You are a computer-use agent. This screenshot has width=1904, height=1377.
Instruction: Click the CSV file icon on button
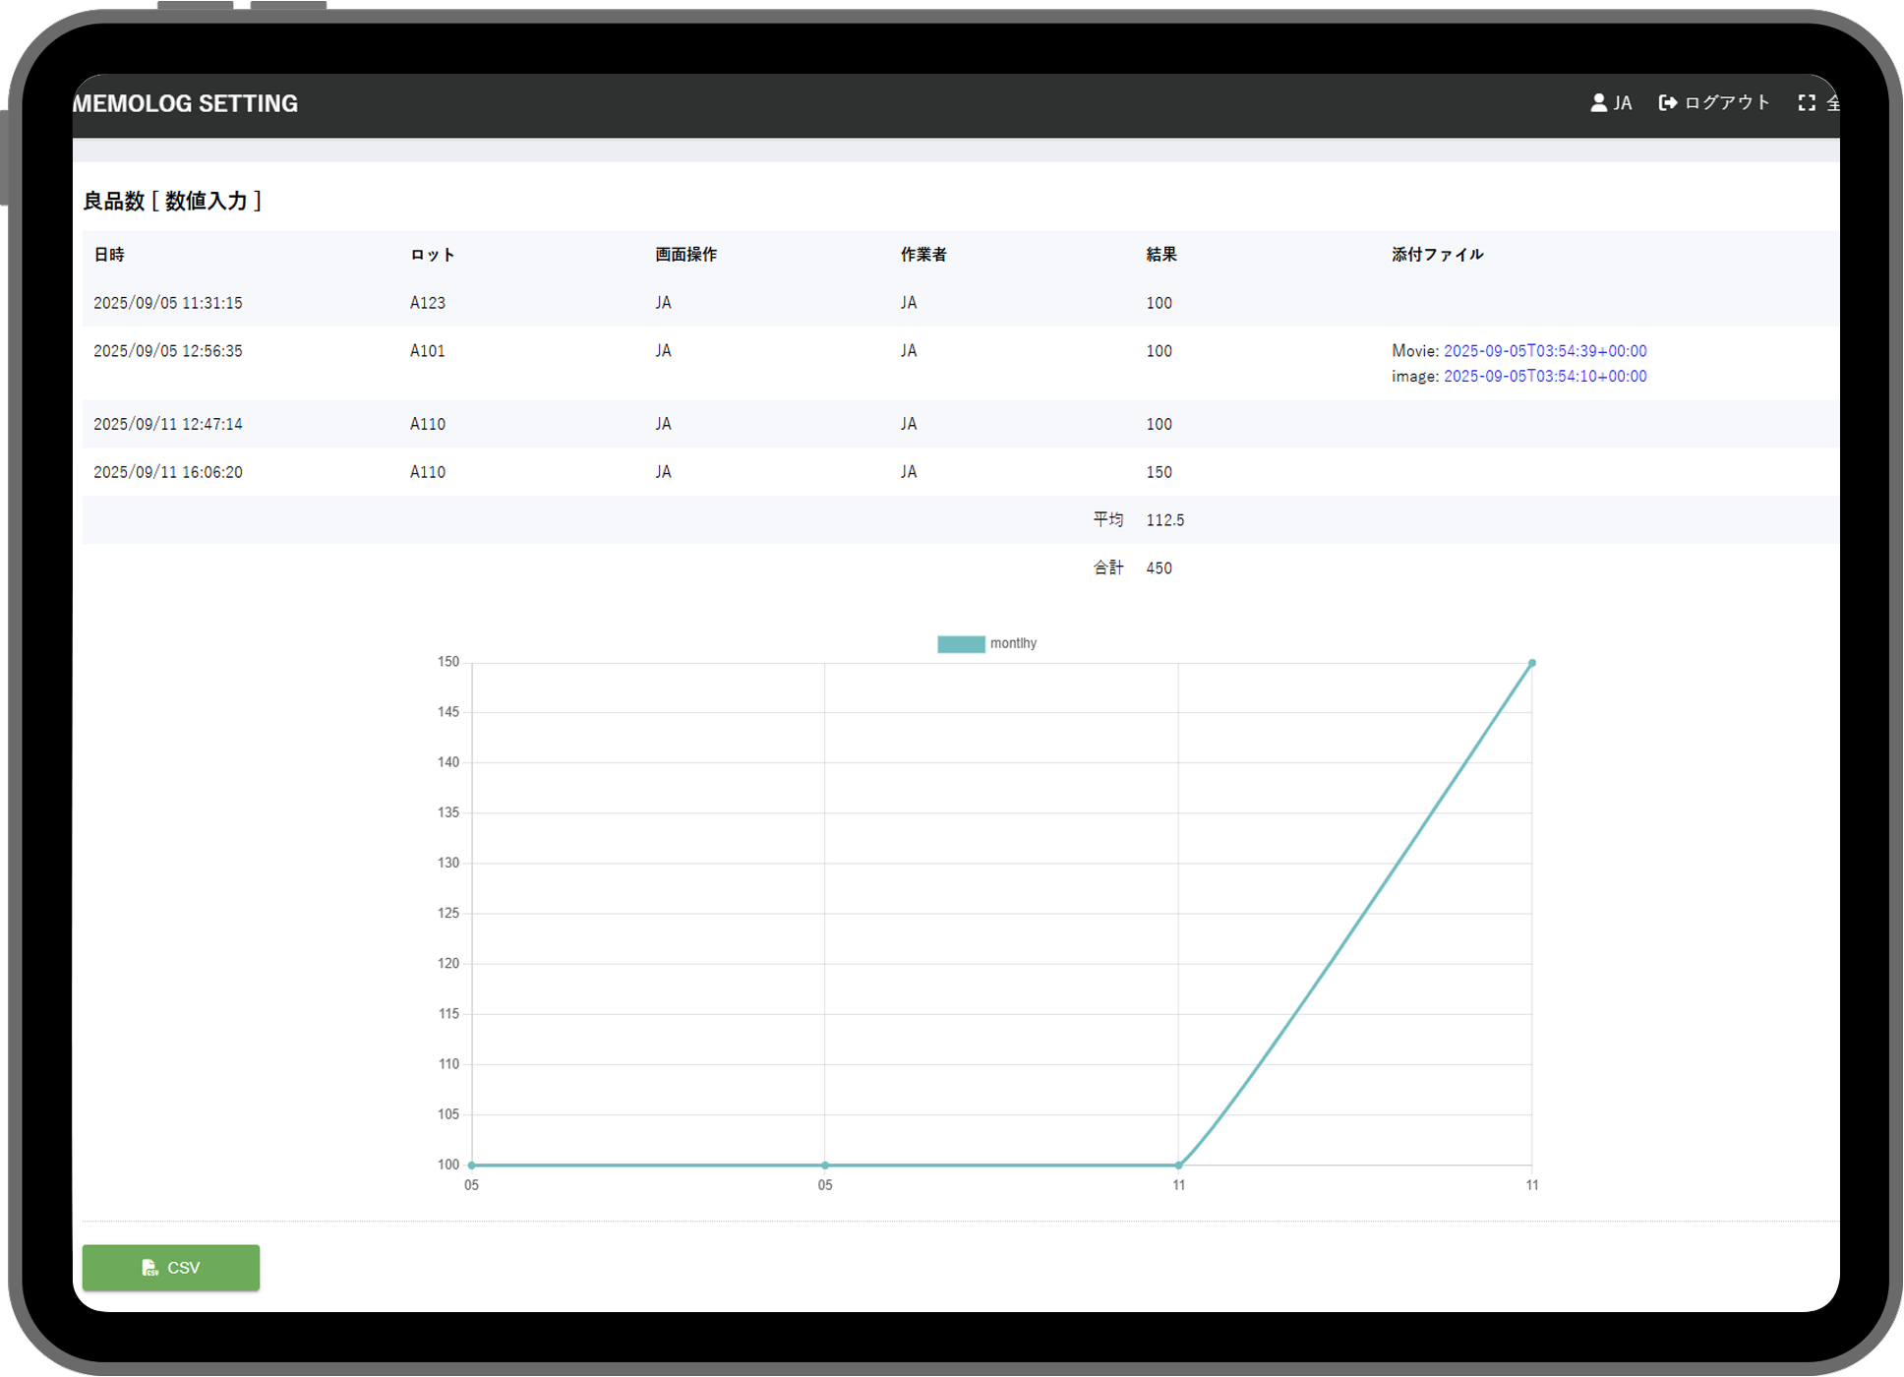coord(149,1268)
